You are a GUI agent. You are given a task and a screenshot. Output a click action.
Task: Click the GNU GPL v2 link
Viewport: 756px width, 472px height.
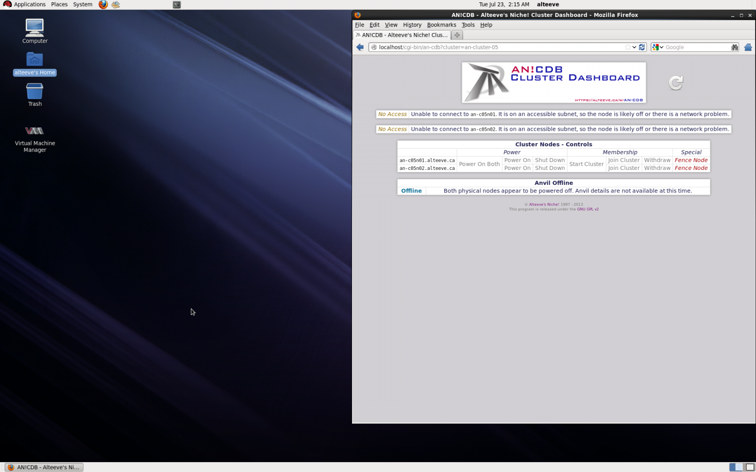tap(587, 209)
